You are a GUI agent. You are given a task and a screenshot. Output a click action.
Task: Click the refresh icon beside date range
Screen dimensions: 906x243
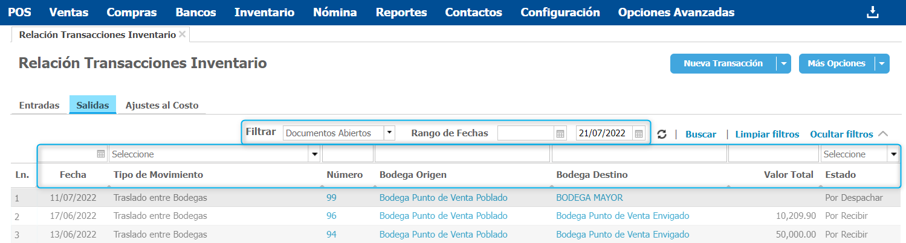(662, 134)
